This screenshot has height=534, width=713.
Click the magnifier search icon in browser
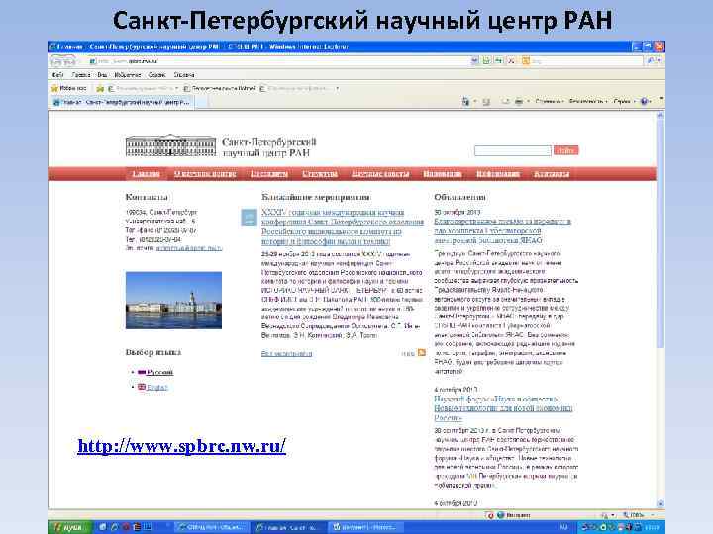[651, 61]
